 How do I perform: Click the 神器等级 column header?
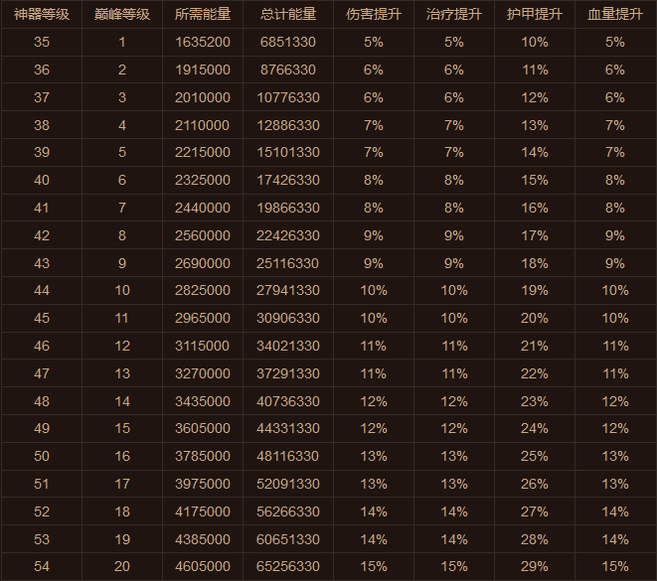41,15
